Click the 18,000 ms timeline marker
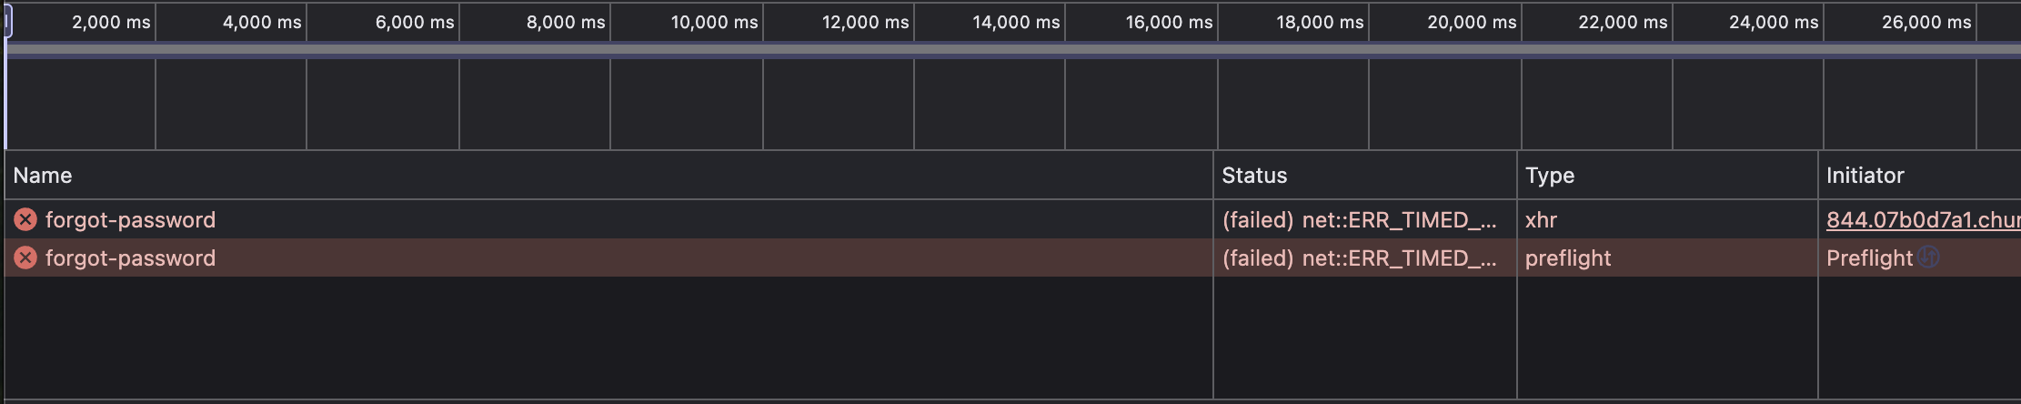2021x404 pixels. (x=1320, y=22)
